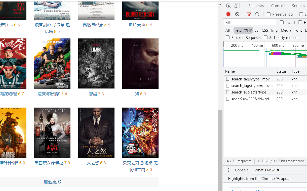Enable Preserve log checkbox
Image resolution: width=307 pixels, height=191 pixels.
click(x=268, y=14)
